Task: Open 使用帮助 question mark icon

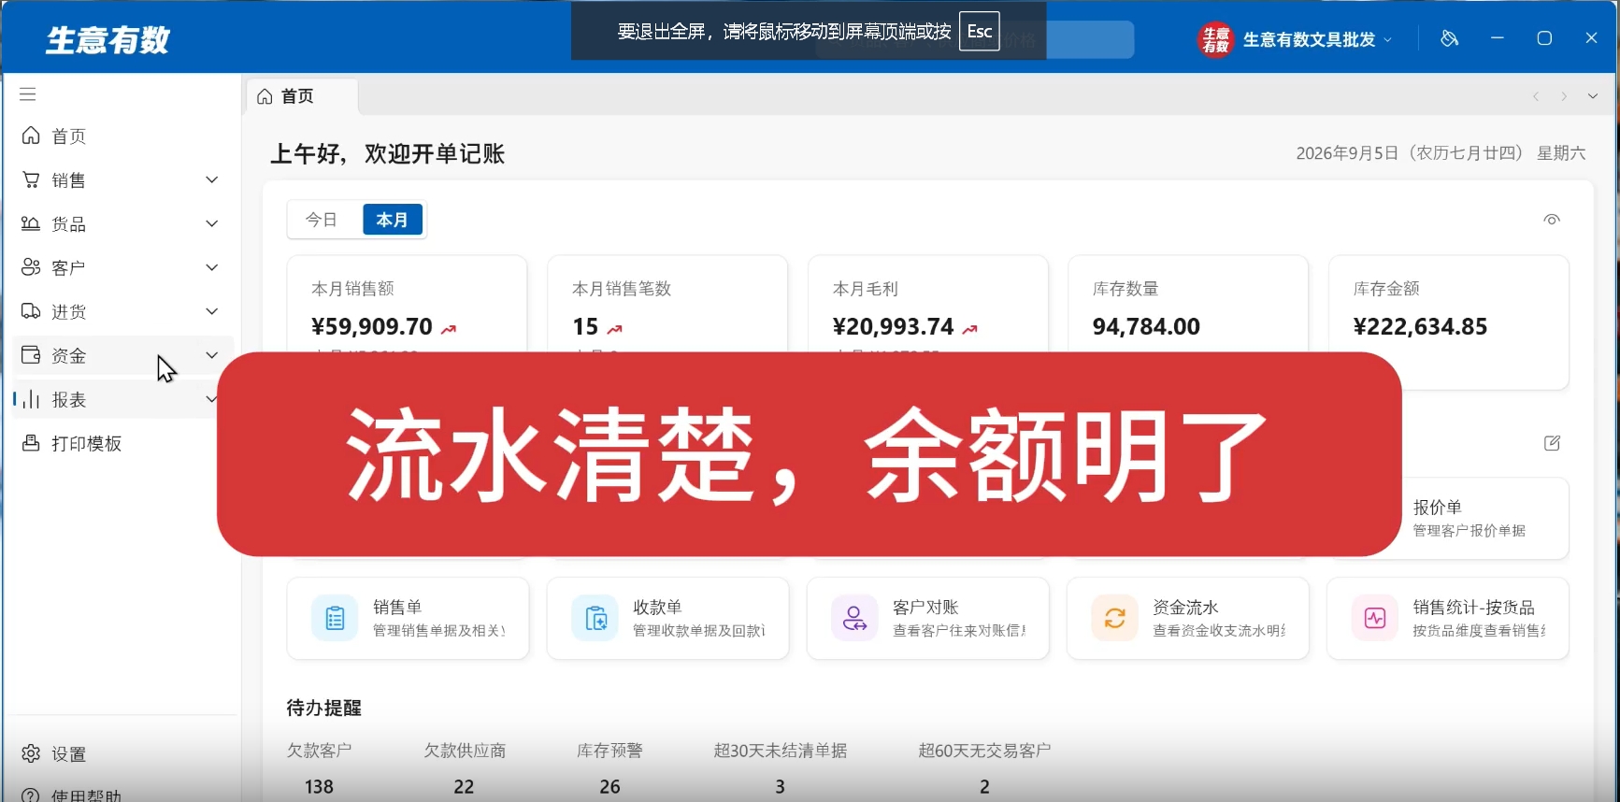Action: 31,795
